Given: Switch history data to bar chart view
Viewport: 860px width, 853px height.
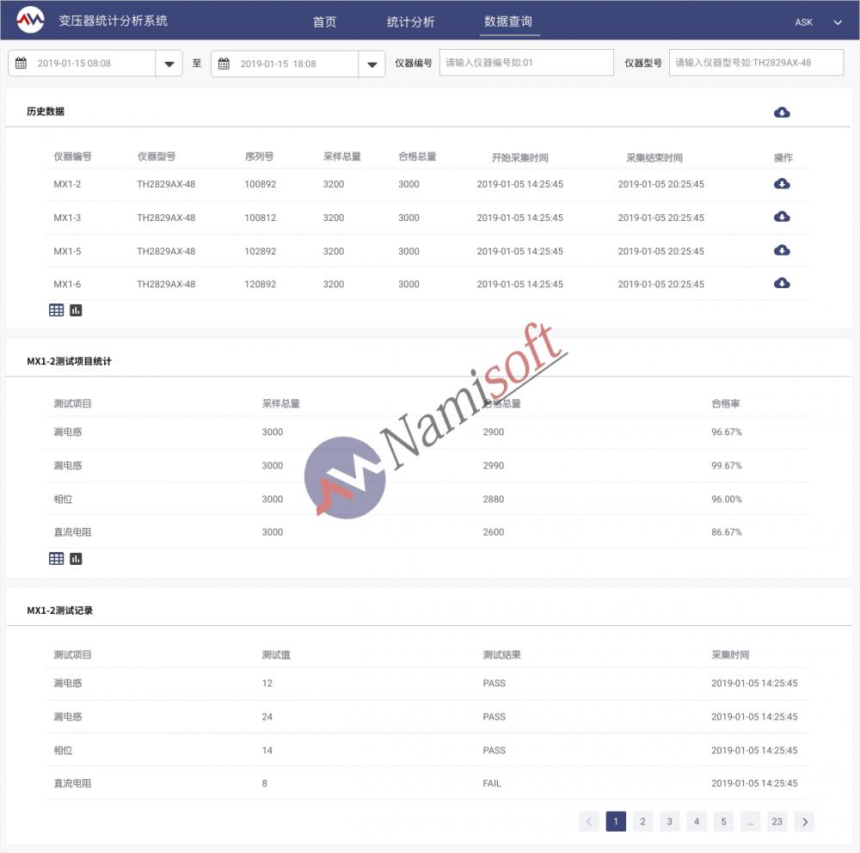Looking at the screenshot, I should [76, 310].
